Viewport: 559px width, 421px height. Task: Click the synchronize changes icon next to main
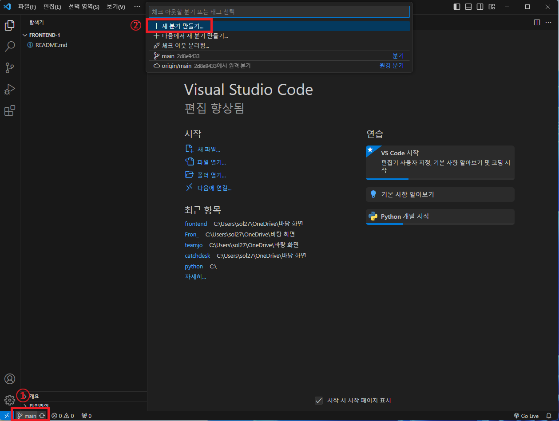coord(42,416)
